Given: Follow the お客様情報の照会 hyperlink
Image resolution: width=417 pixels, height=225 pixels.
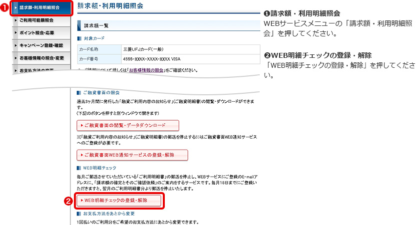Looking at the screenshot, I should [146, 71].
